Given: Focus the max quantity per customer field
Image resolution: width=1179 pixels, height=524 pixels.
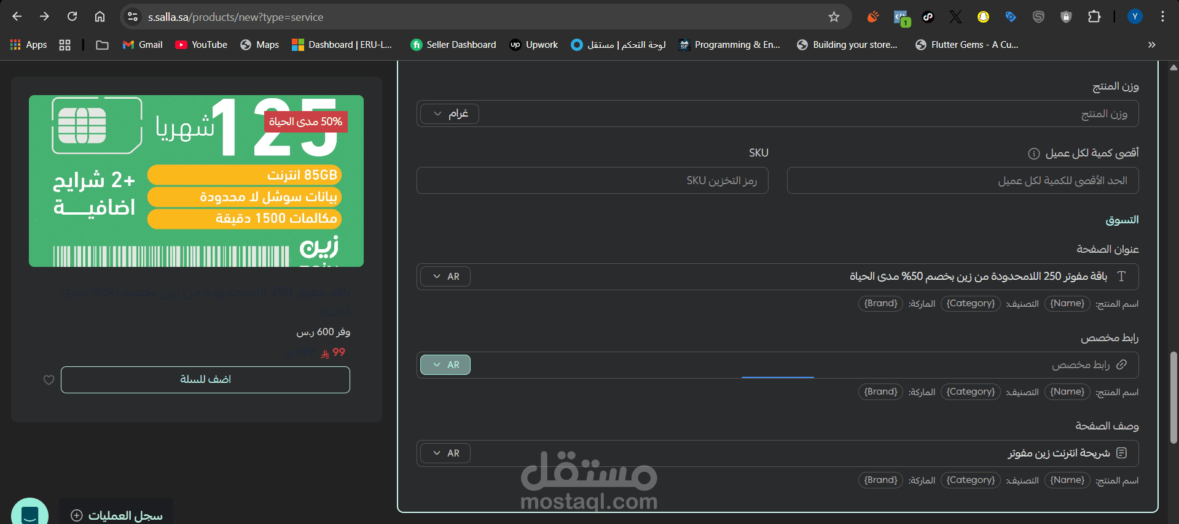Looking at the screenshot, I should tap(963, 180).
